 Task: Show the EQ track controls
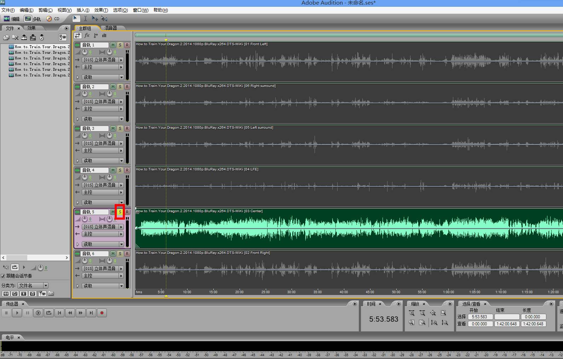[x=104, y=35]
